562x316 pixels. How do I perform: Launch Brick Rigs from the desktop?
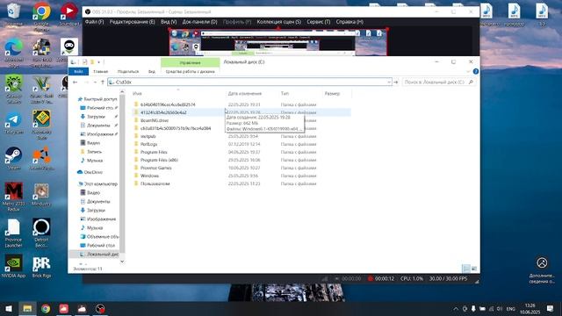tap(41, 267)
